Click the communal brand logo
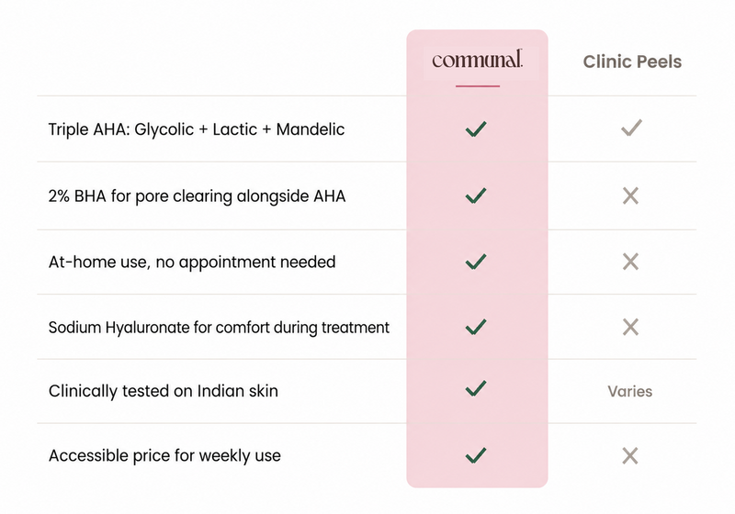Viewport: 735px width, 514px height. 477,60
